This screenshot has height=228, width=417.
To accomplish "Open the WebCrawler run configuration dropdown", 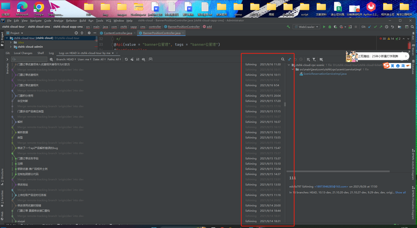I will coord(306,27).
